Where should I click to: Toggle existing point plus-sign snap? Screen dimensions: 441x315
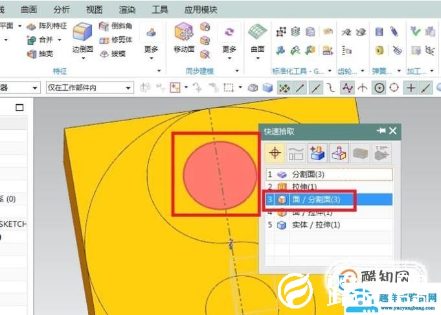click(x=411, y=88)
